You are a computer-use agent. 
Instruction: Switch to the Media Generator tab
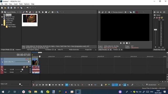74,50
